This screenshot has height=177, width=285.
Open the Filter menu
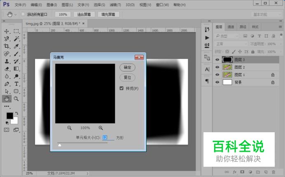click(x=115, y=5)
